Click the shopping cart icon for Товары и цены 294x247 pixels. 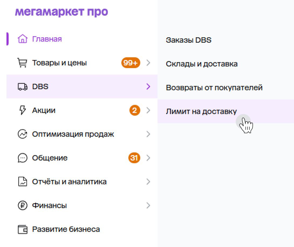22,63
